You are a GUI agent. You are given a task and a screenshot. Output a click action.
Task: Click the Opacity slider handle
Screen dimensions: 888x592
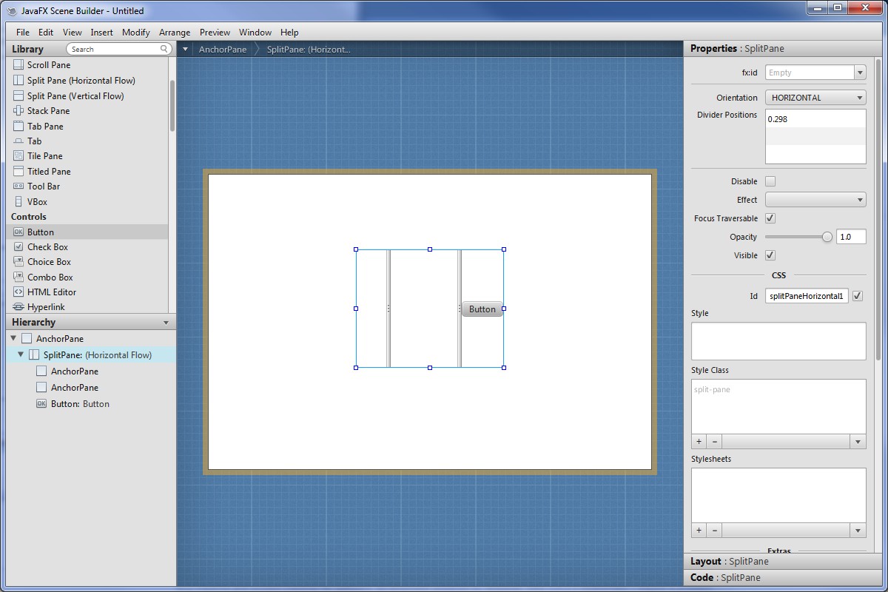(x=827, y=237)
